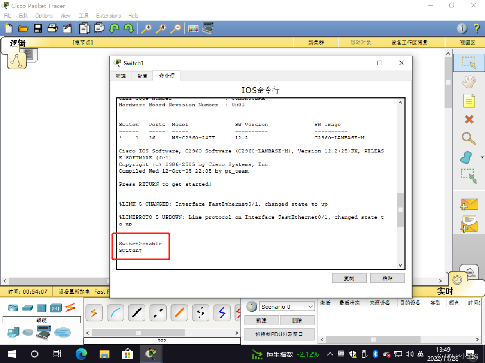This screenshot has height=363, width=485.
Task: Add a complex PDU envelope icon
Action: [469, 224]
